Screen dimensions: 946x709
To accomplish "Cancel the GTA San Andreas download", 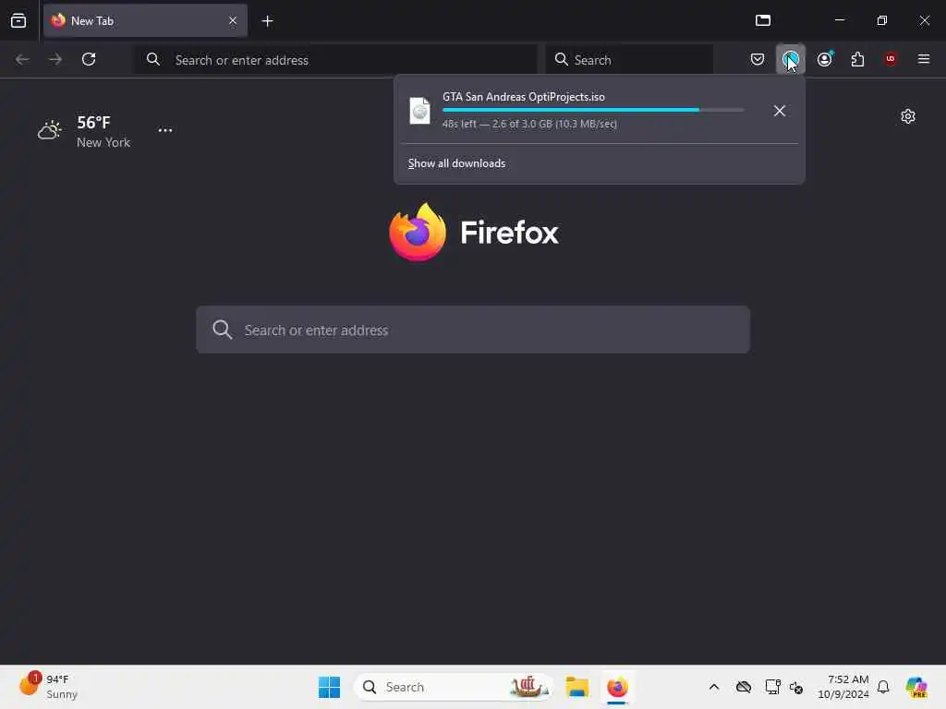I will [780, 111].
